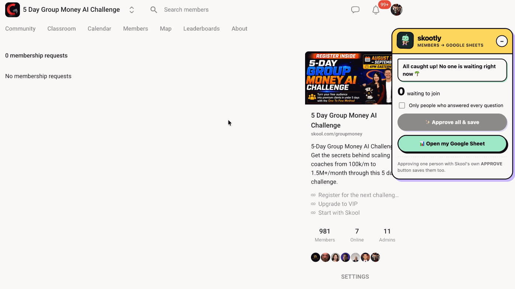Screen dimensions: 515x289
Task: Expand the group switcher chevrons
Action: pyautogui.click(x=132, y=10)
